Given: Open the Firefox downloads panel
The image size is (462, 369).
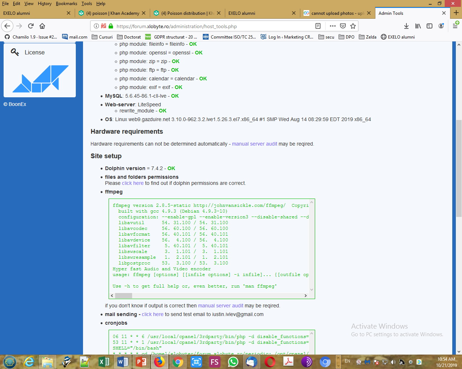Looking at the screenshot, I should coord(406,26).
